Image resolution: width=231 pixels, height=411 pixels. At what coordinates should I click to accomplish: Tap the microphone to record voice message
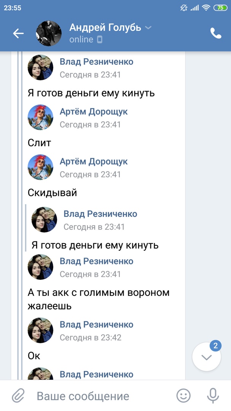point(213,396)
